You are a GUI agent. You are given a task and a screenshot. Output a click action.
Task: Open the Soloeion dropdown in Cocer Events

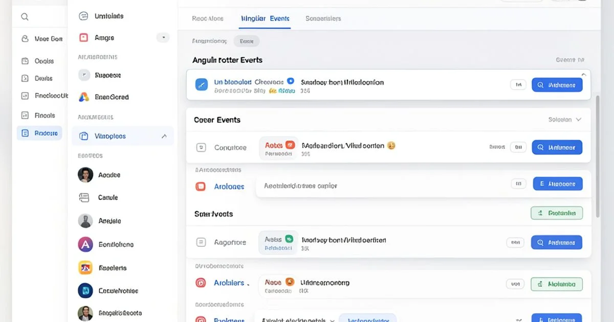click(565, 120)
